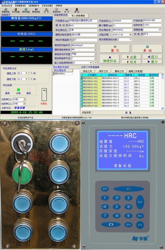Export to Word with 导出WORD icon
Viewport: 165px width, 250px height.
click(56, 11)
